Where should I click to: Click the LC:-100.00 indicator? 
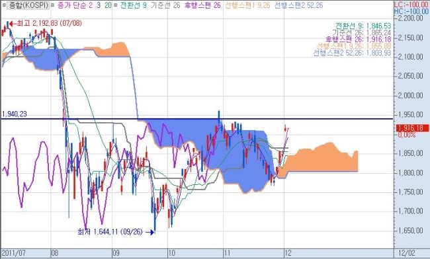(x=411, y=4)
